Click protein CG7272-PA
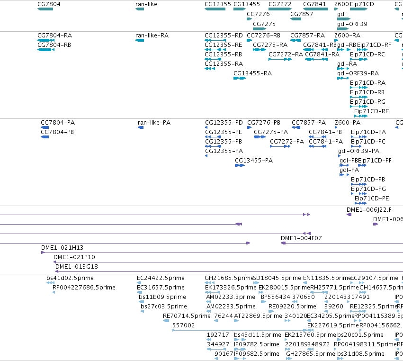Viewport: 403px width, 361px height. (x=287, y=142)
